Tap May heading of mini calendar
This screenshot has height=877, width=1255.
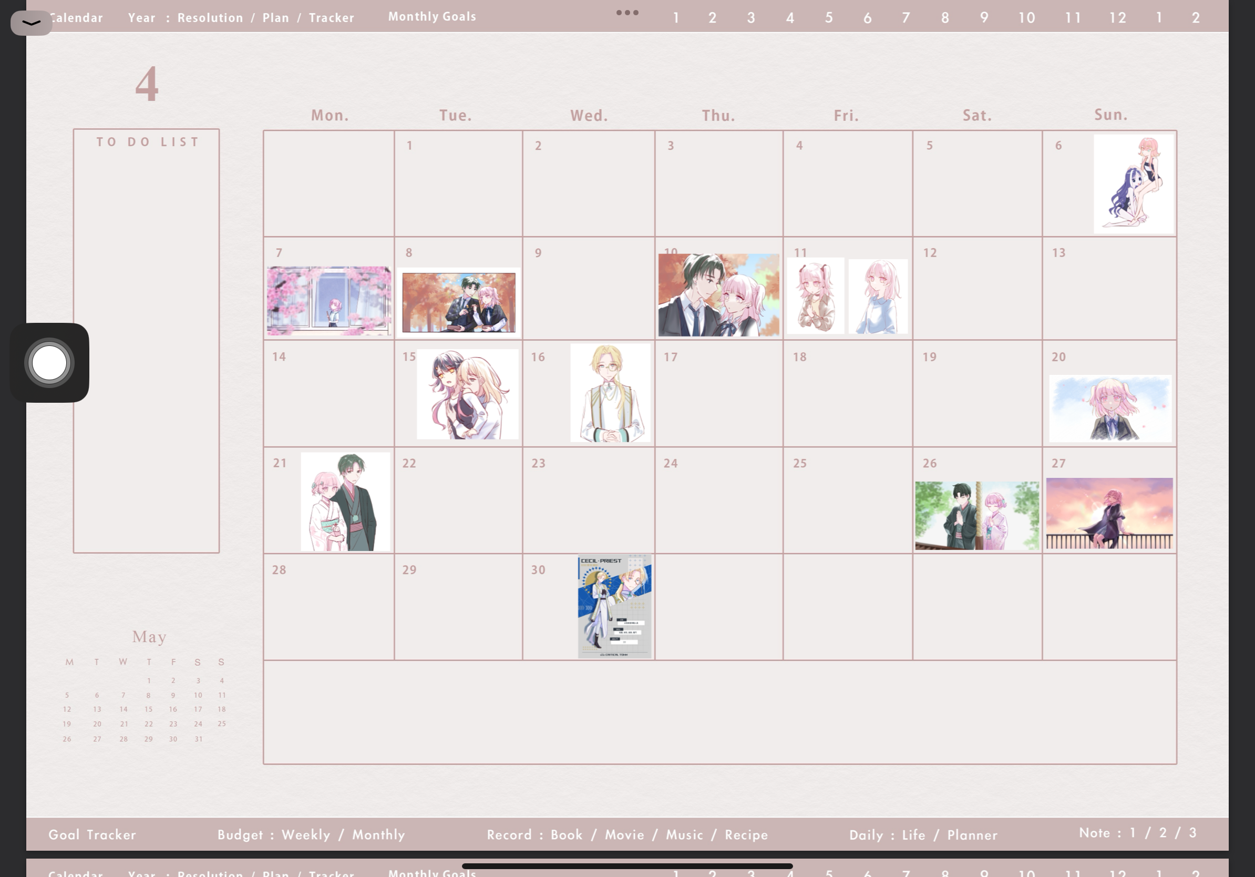click(x=149, y=637)
